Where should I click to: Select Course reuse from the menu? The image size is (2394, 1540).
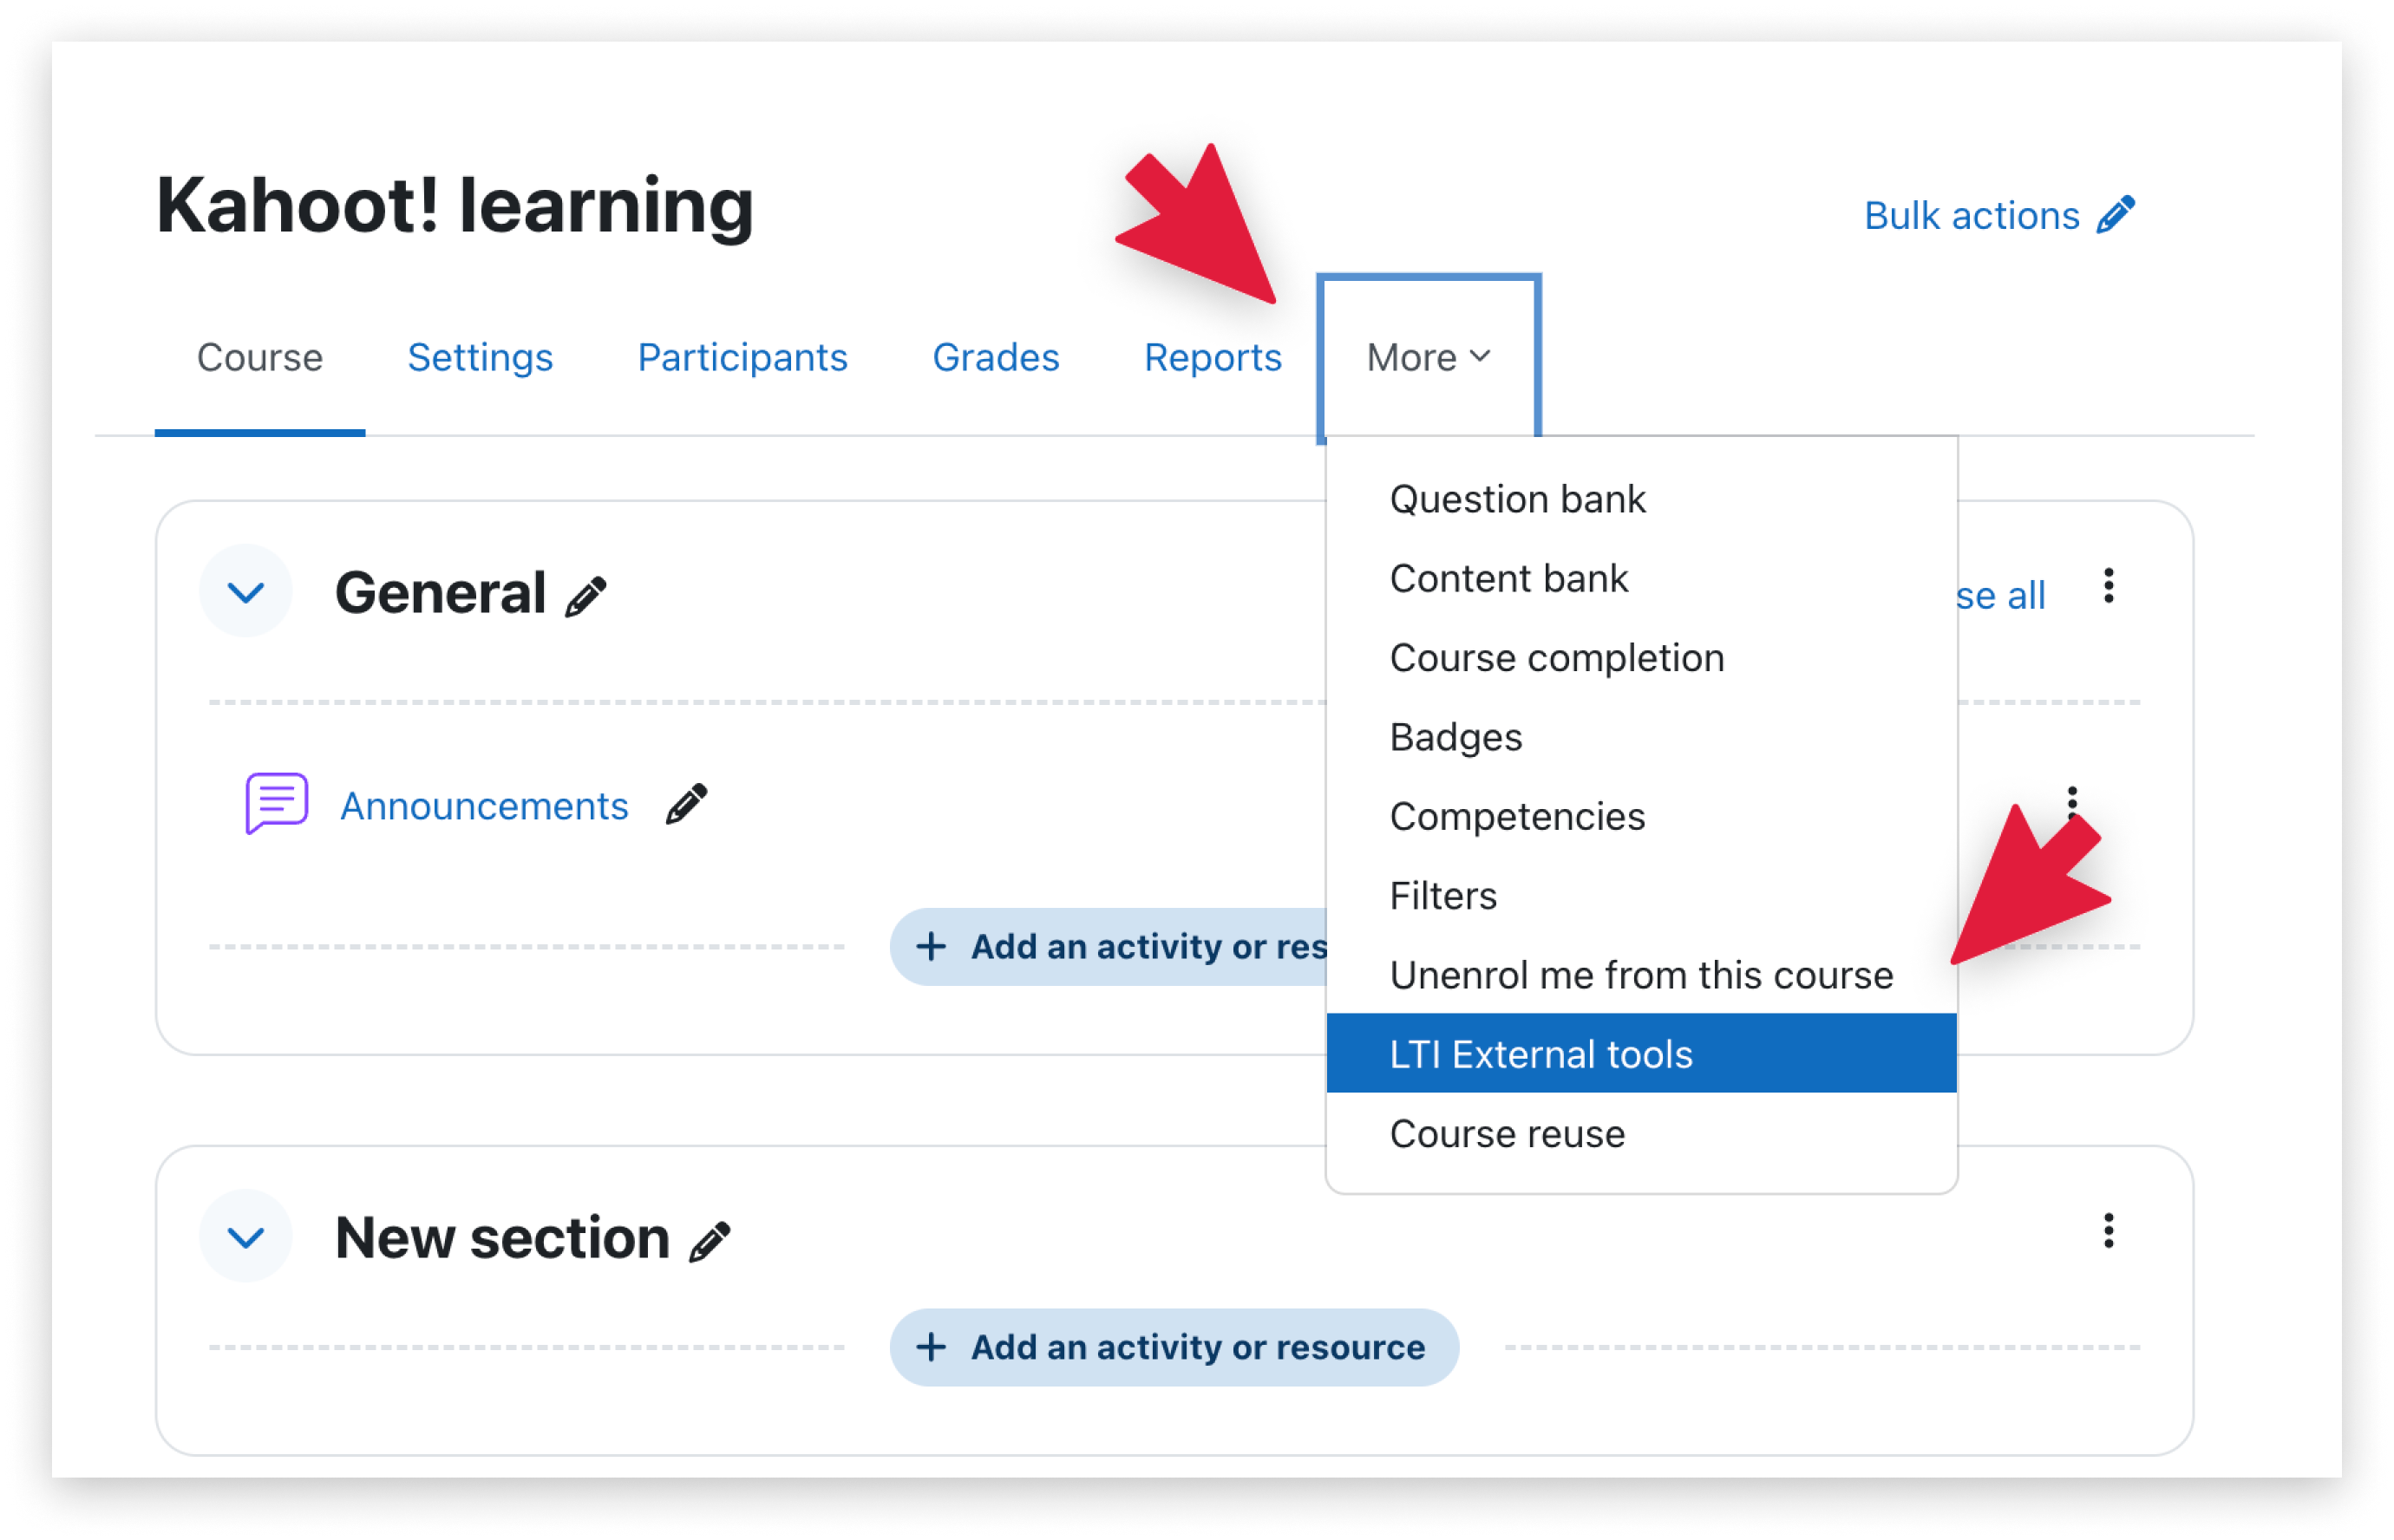1507,1134
